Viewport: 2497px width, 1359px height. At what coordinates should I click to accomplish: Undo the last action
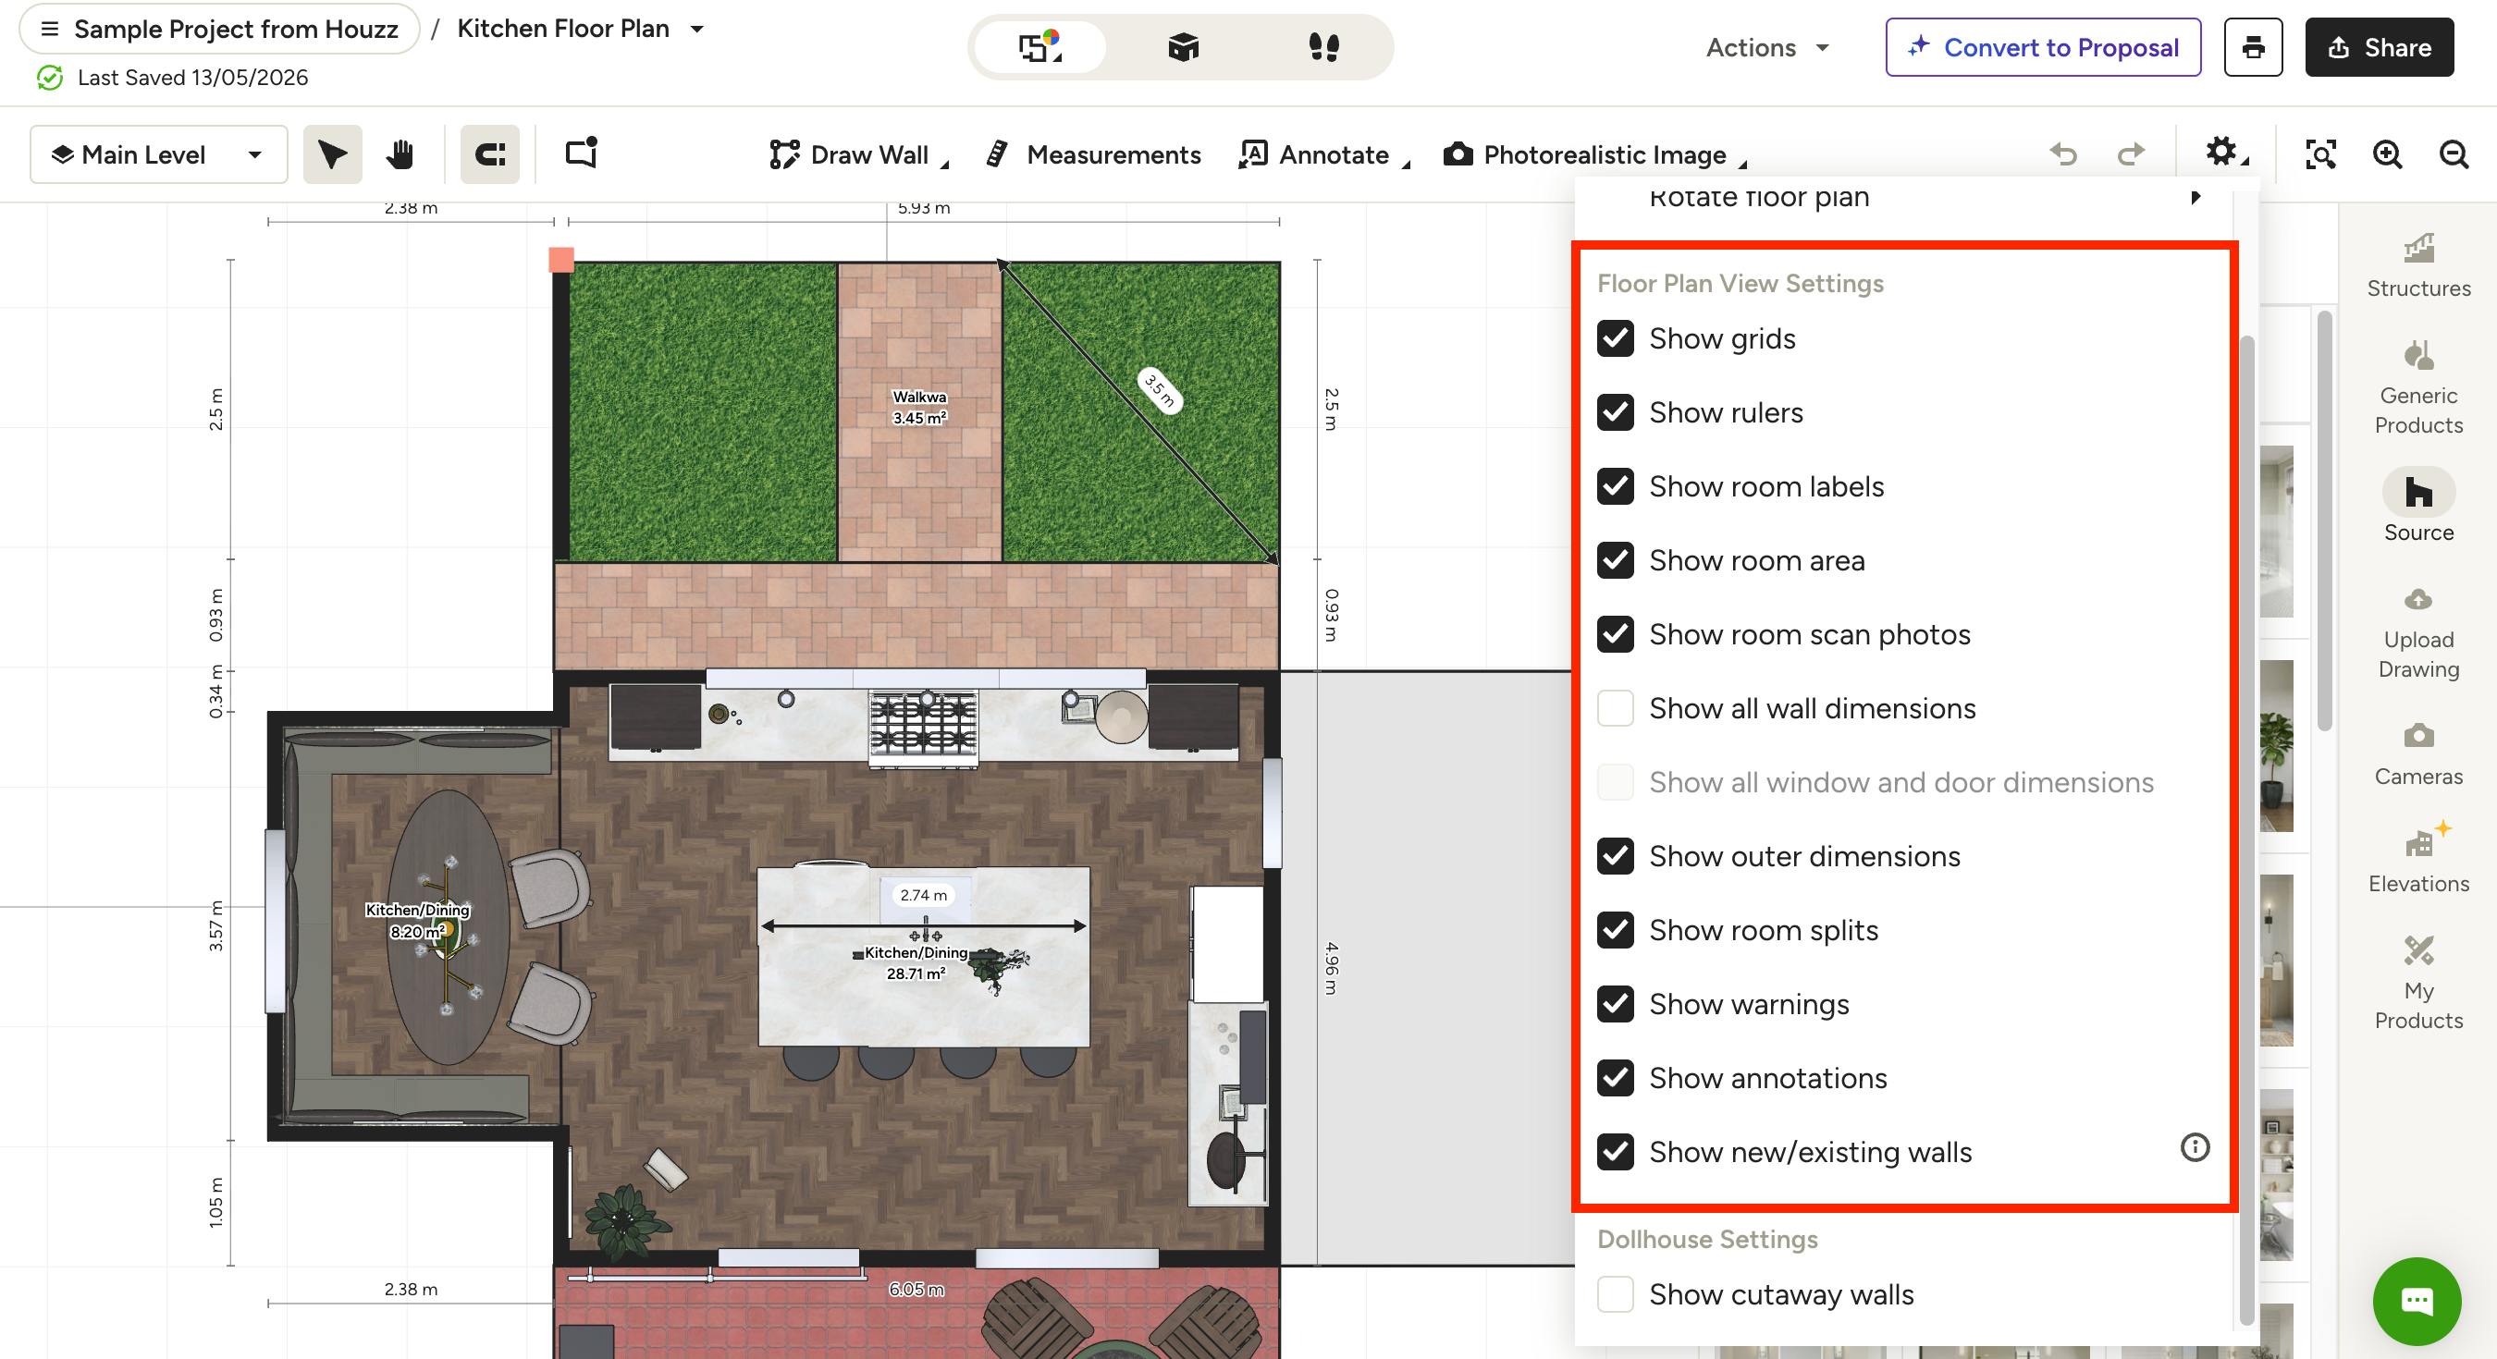[x=2062, y=154]
